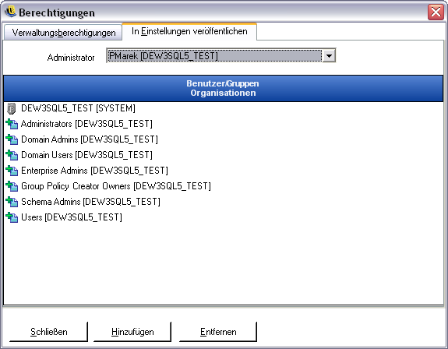Click the Benutzer/Gruppen Organisationen column header
Viewport: 448px width, 349px height.
click(223, 88)
